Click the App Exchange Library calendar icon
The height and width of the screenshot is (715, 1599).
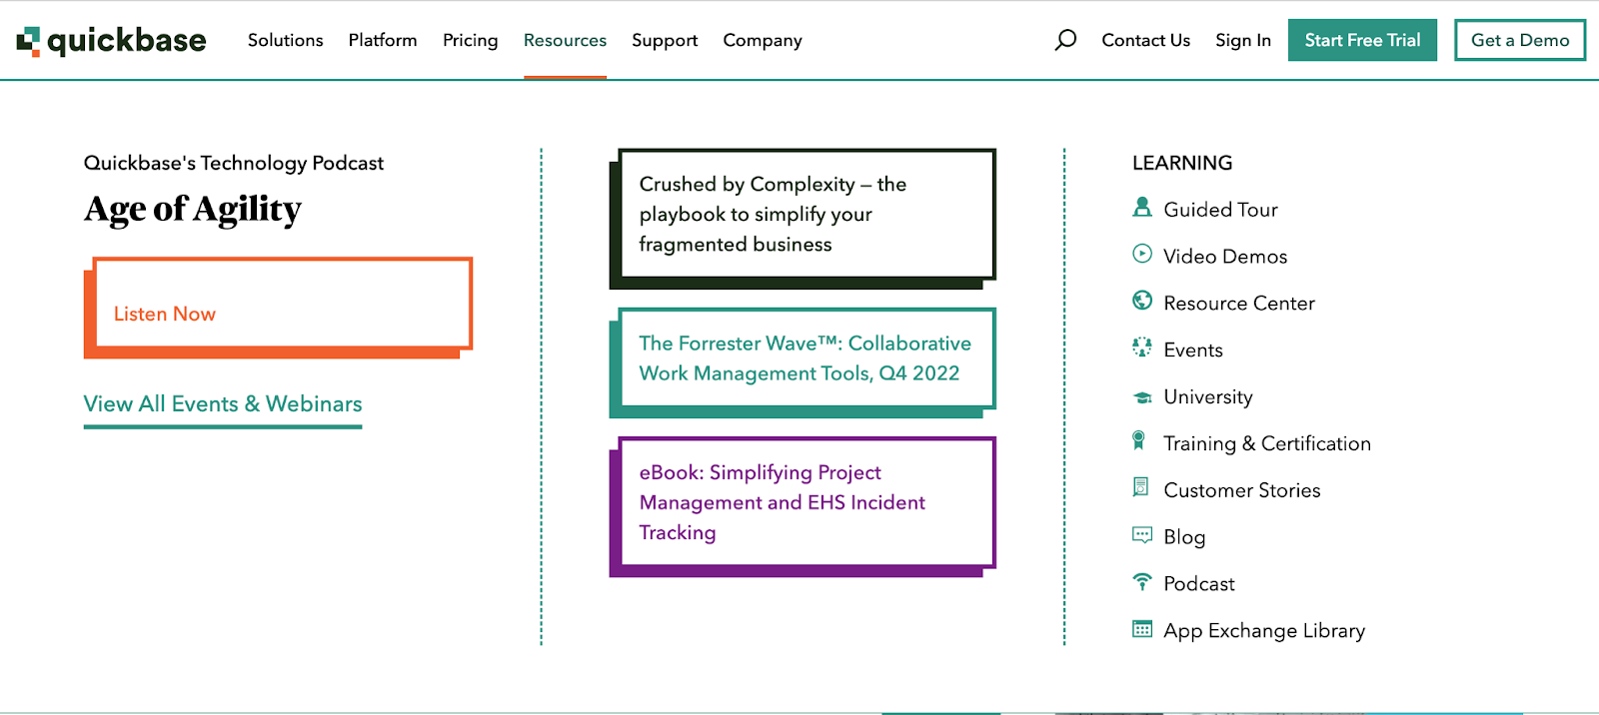click(x=1142, y=629)
